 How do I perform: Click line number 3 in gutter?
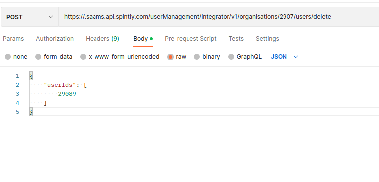pyautogui.click(x=17, y=94)
